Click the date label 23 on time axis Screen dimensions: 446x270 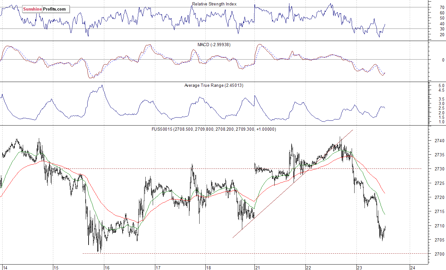coord(359,267)
